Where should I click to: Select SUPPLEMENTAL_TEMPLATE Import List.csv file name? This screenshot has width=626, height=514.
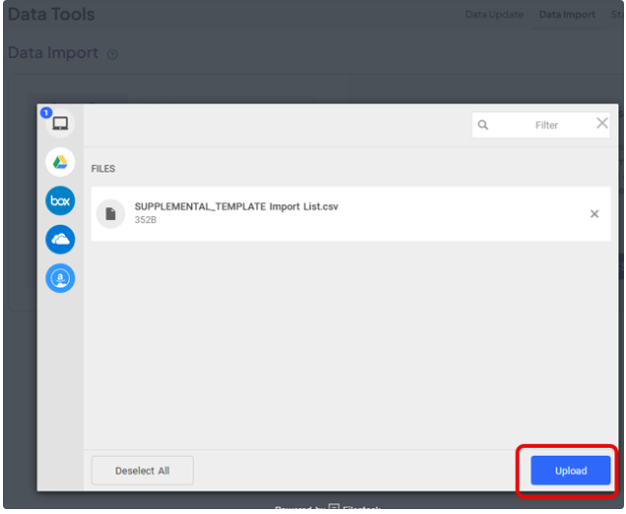237,206
